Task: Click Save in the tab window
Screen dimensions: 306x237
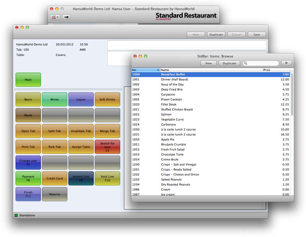Action: point(257,35)
